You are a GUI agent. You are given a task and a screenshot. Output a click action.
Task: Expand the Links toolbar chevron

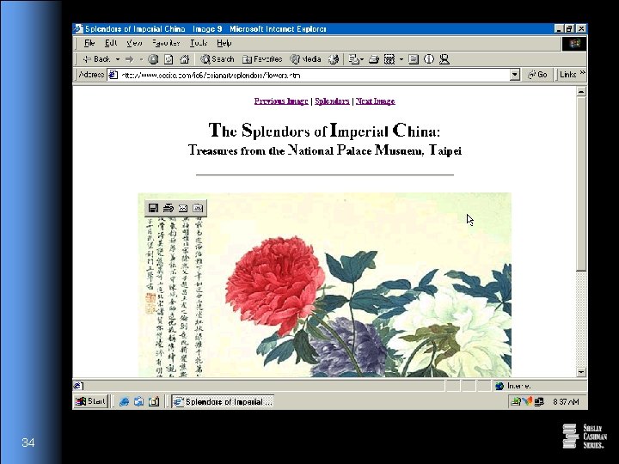582,74
